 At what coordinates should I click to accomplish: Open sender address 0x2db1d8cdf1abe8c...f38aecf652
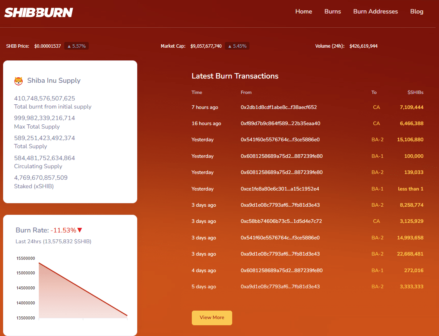click(279, 107)
